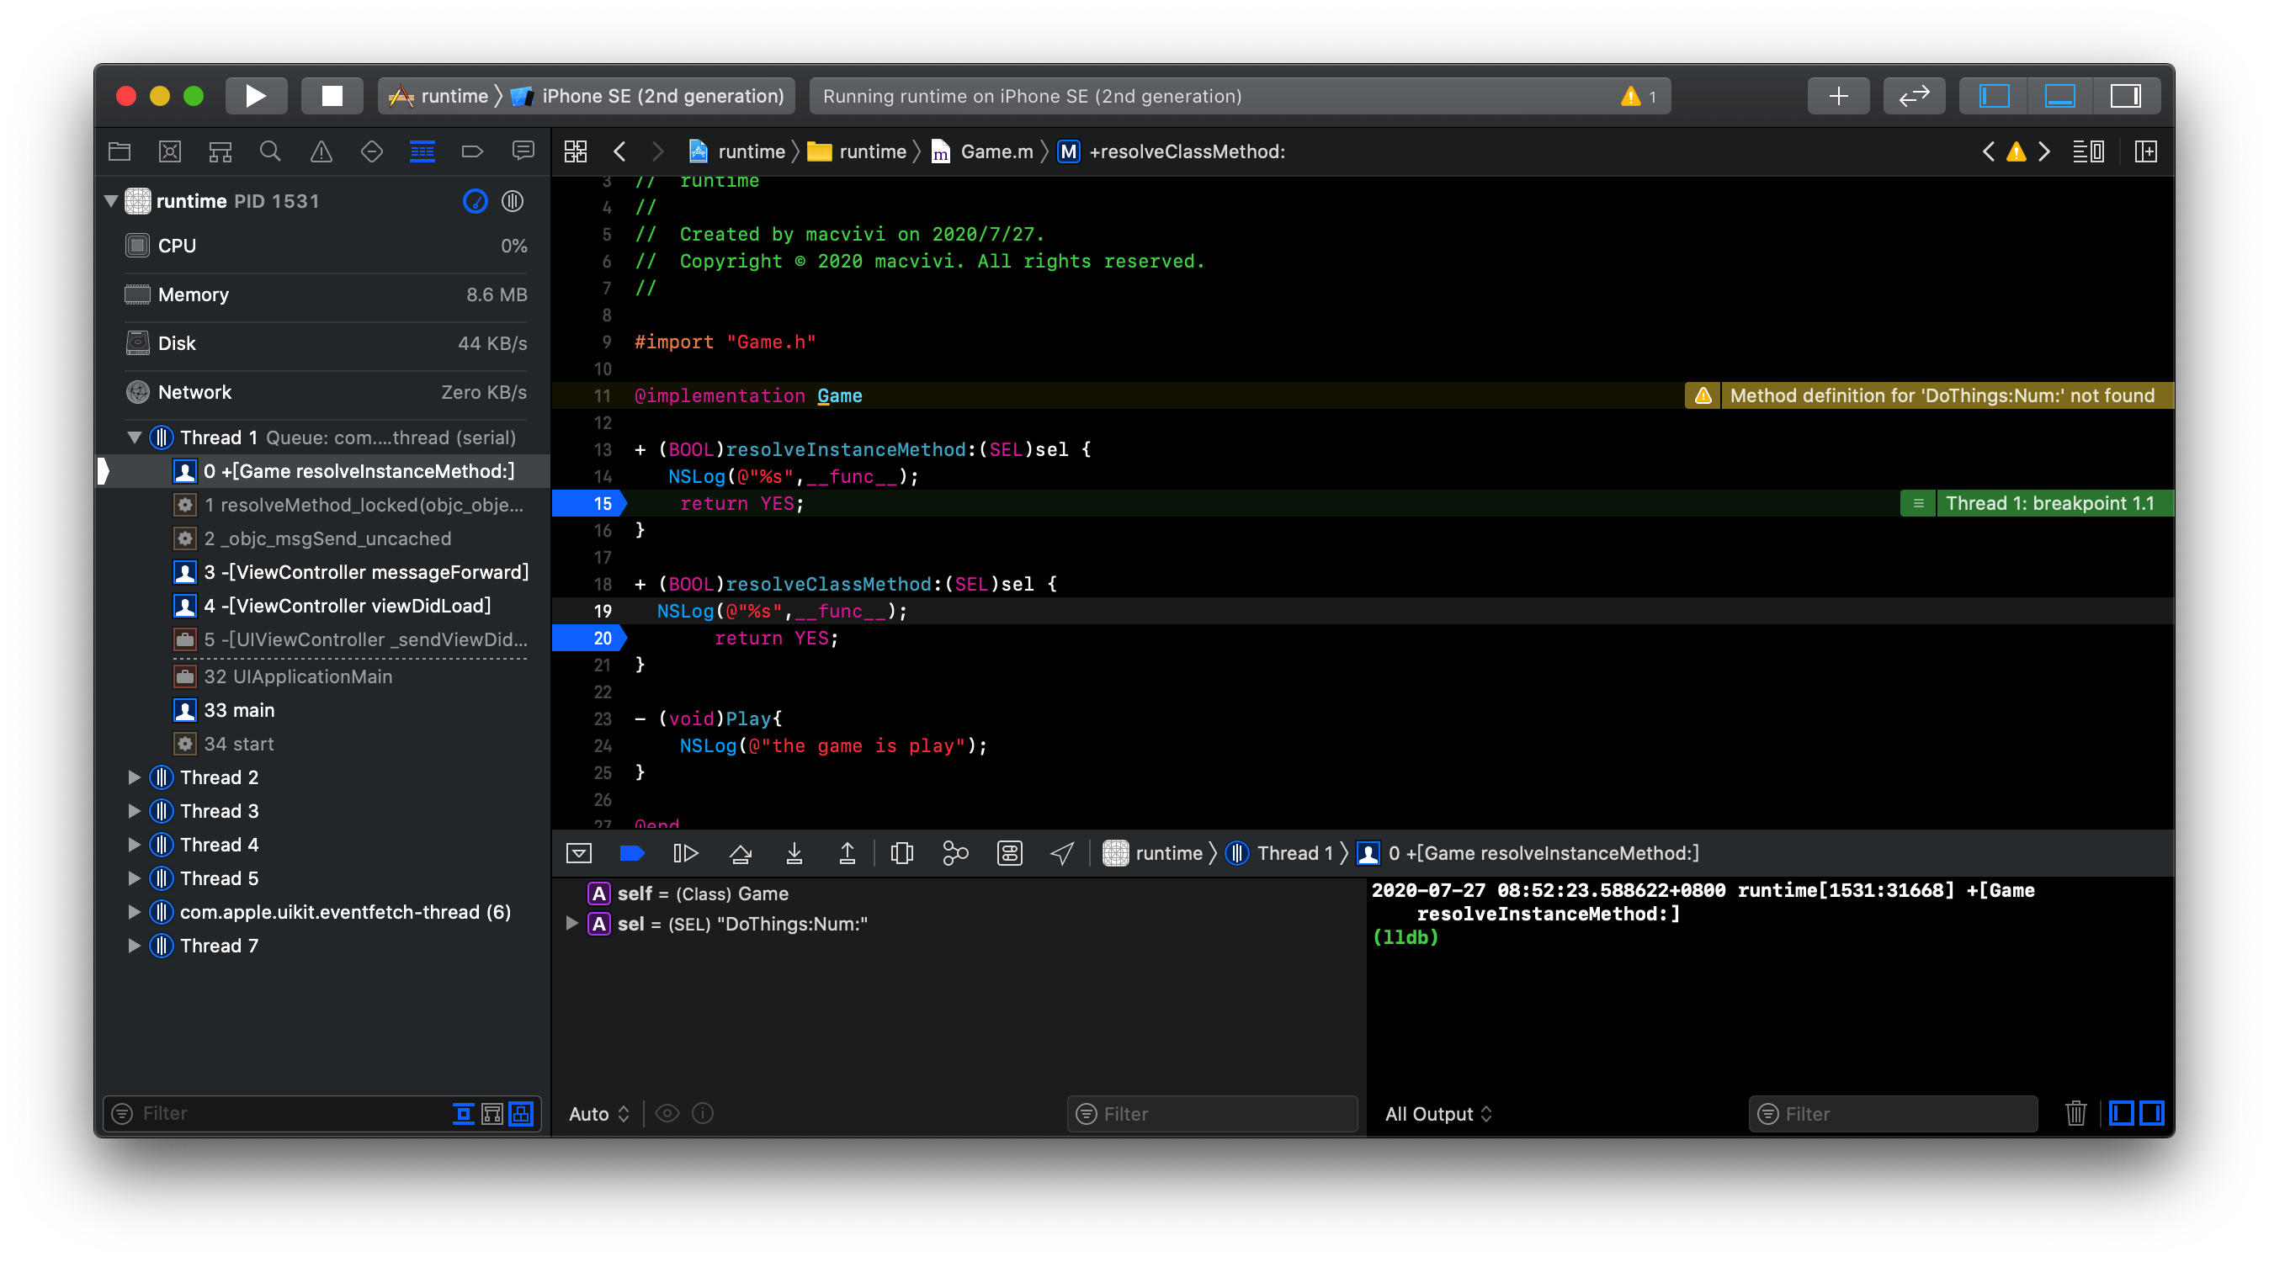Open the Test navigator diamond icon
Viewport: 2269px width, 1262px height.
click(372, 151)
